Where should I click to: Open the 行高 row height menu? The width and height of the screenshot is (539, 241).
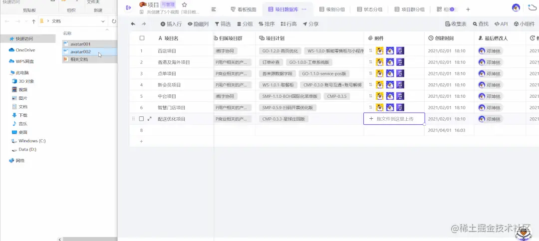(x=289, y=24)
